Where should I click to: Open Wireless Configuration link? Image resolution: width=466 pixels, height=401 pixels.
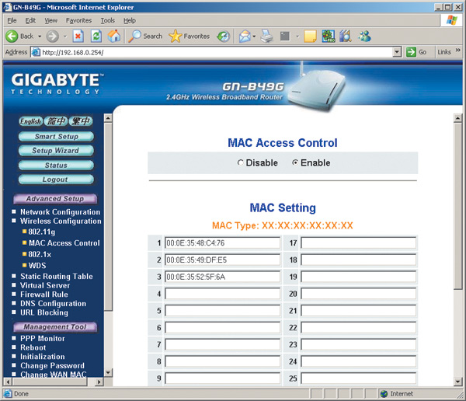coord(61,221)
